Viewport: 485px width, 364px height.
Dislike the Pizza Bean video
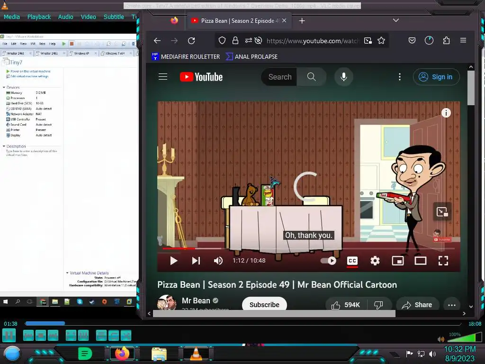point(378,305)
